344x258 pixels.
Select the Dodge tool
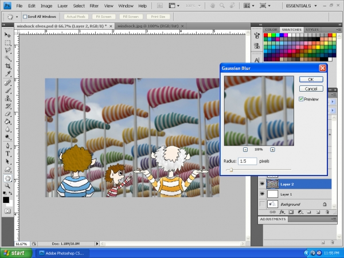point(7,137)
